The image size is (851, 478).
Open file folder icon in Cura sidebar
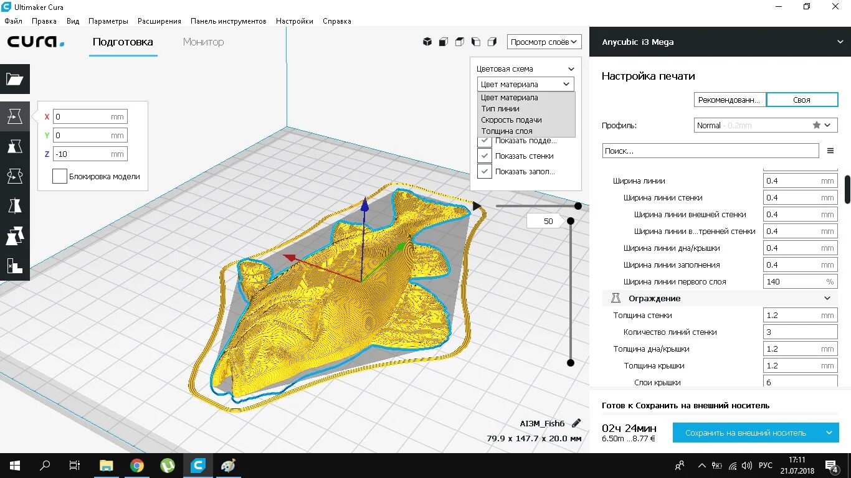point(14,79)
